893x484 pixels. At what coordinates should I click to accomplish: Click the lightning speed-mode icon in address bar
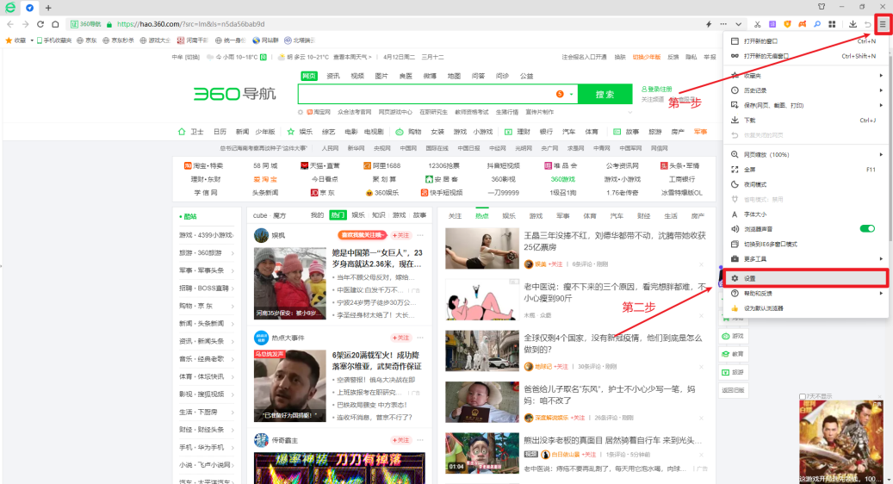[x=709, y=24]
